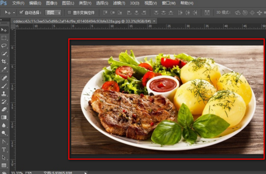Open the 滤镜(T) menu
The height and width of the screenshot is (174, 266).
pyautogui.click(x=119, y=3)
